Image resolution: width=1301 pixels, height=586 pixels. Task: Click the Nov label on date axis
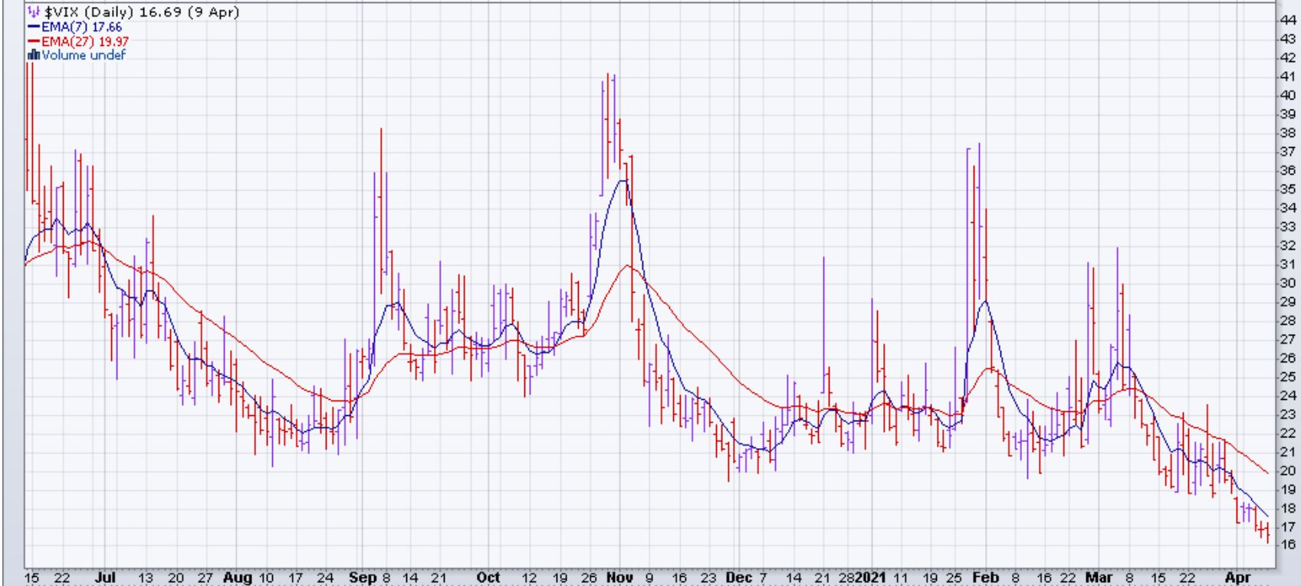coord(619,577)
